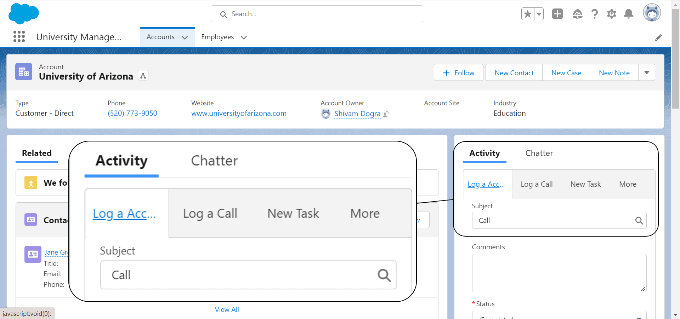The width and height of the screenshot is (680, 319).
Task: Open the App Launcher grid icon
Action: pyautogui.click(x=19, y=36)
